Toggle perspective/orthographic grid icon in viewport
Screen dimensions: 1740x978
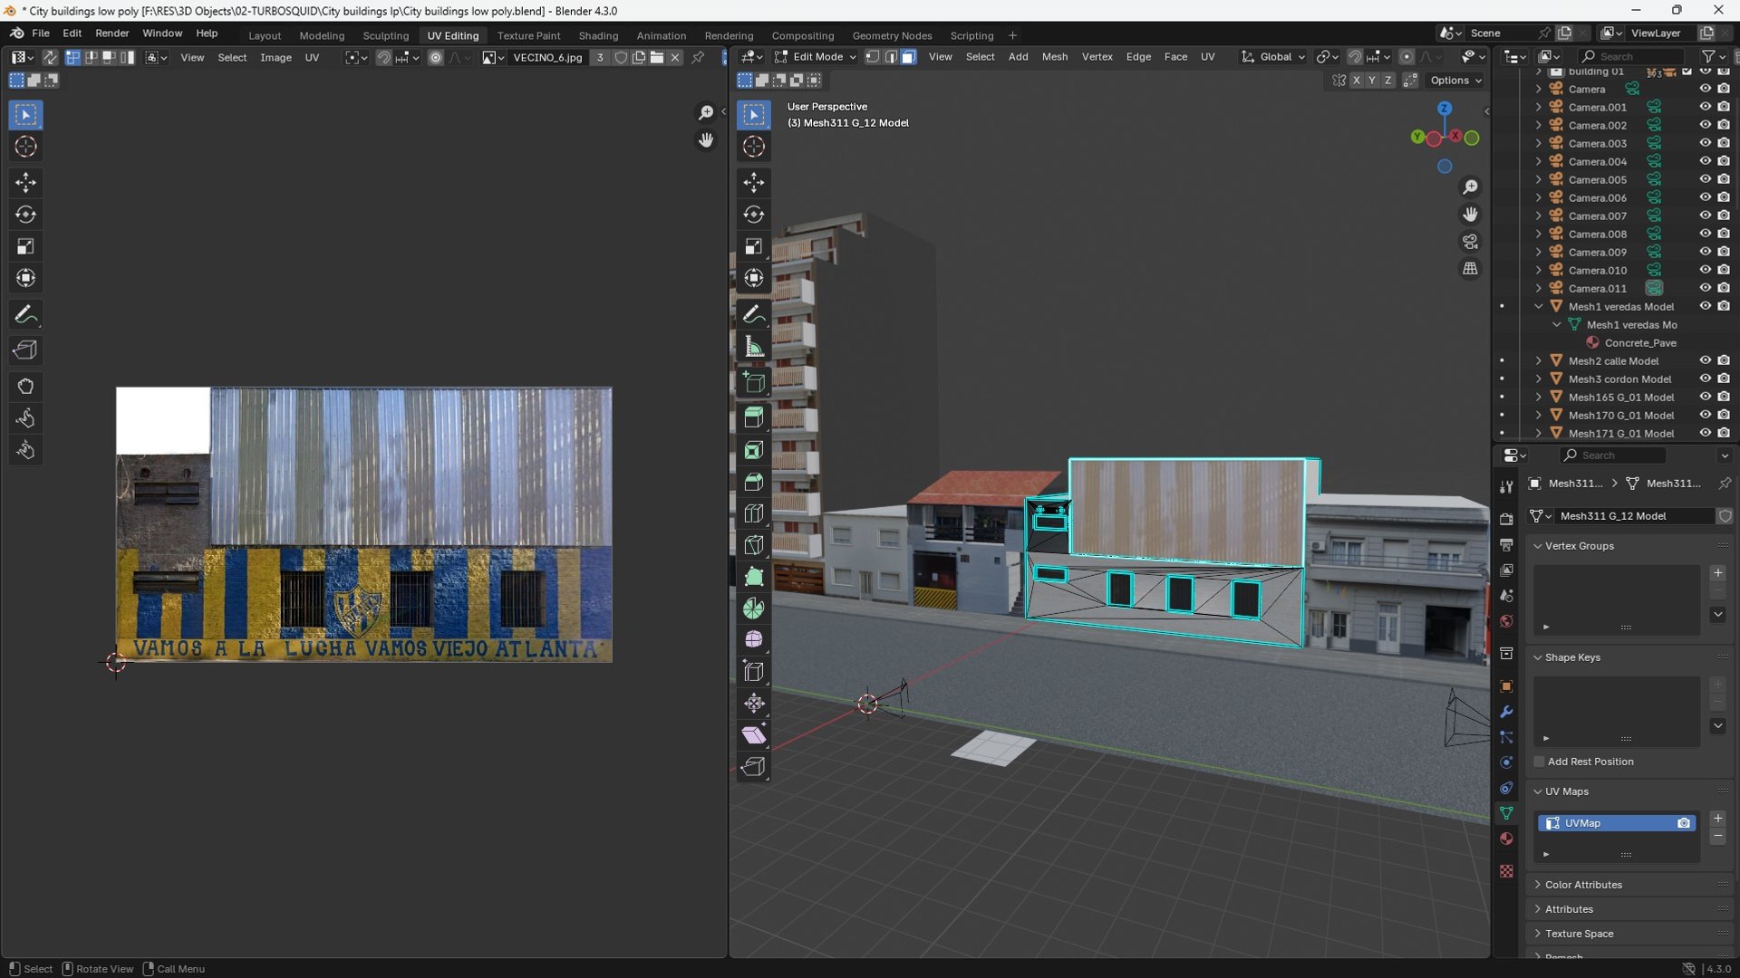(x=1470, y=269)
